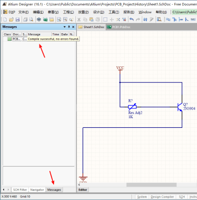Select the Place Wire tool
Image resolution: width=197 pixels, height=200 pixels.
click(168, 19)
